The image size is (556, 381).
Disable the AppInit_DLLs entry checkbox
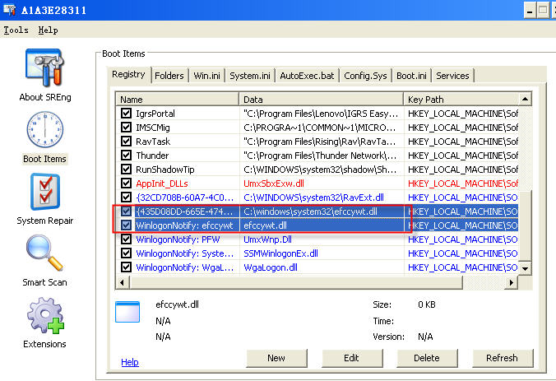126,183
